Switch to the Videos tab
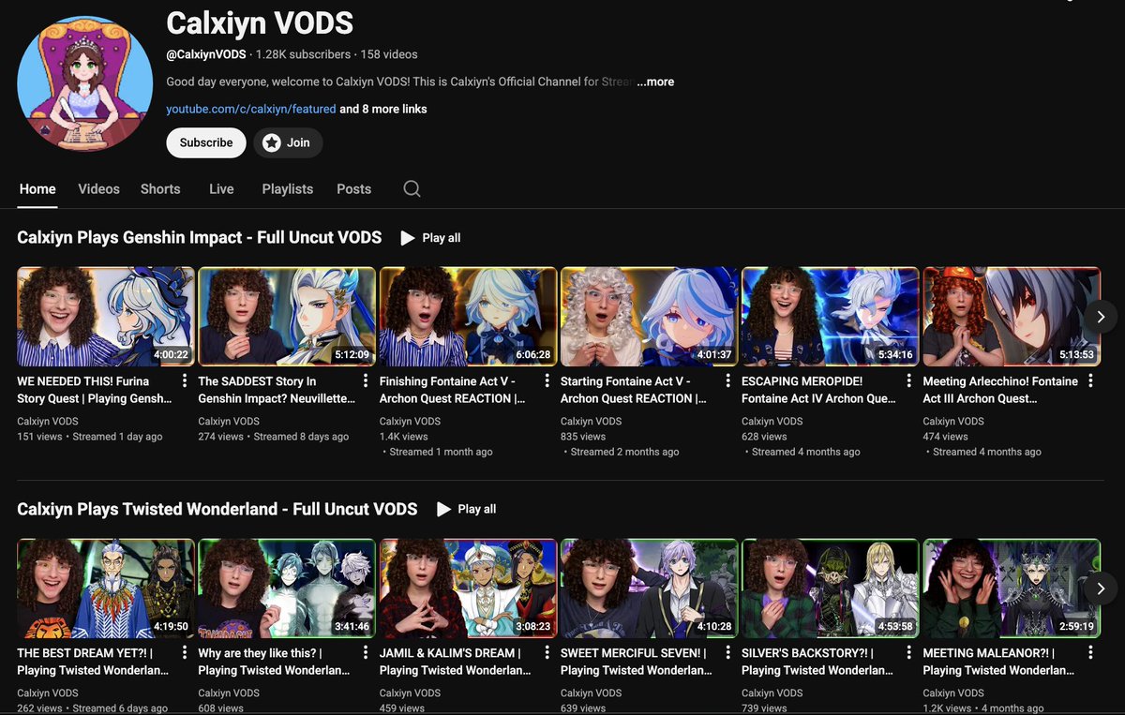 click(98, 188)
